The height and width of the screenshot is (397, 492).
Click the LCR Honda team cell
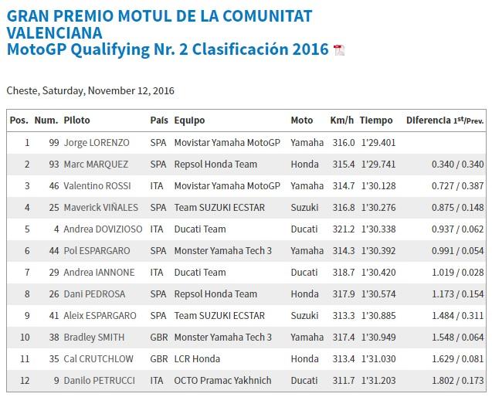pyautogui.click(x=197, y=359)
